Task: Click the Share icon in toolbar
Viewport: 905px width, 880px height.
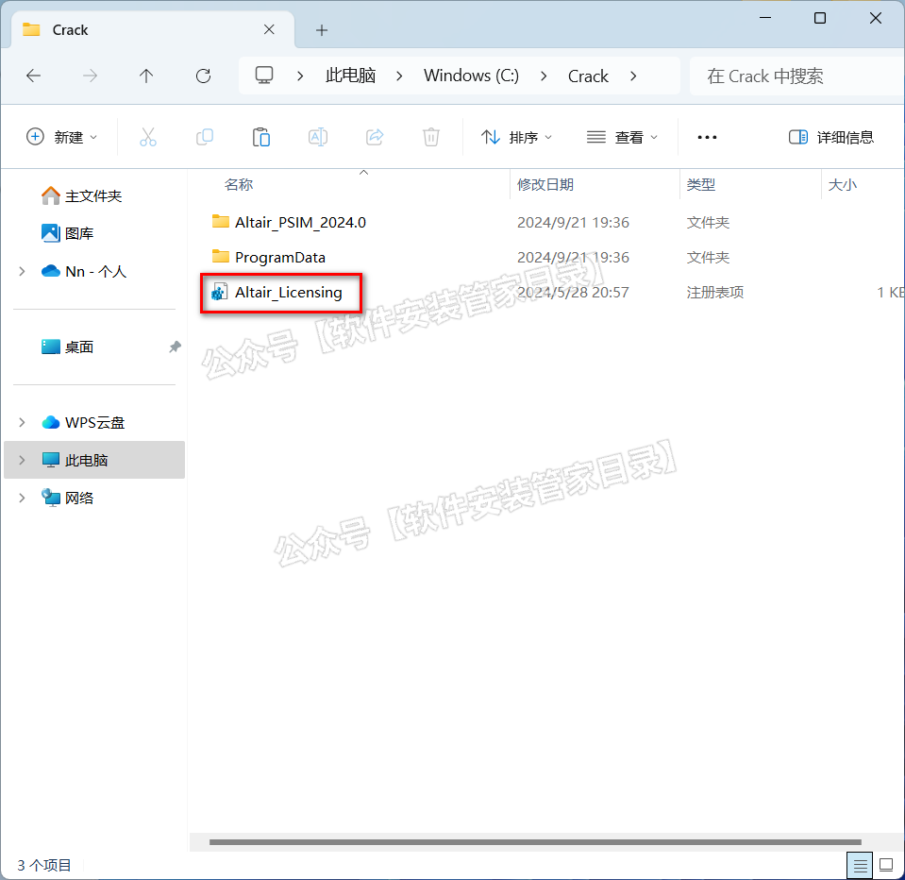Action: coord(375,138)
